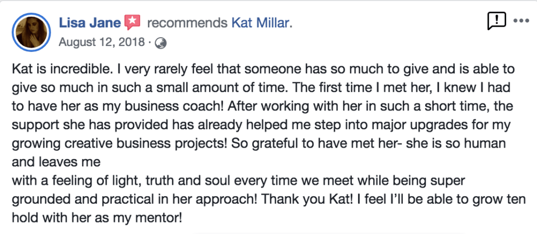Viewport: 537px width, 234px height.
Task: Click the red star recommendation badge
Action: (133, 22)
